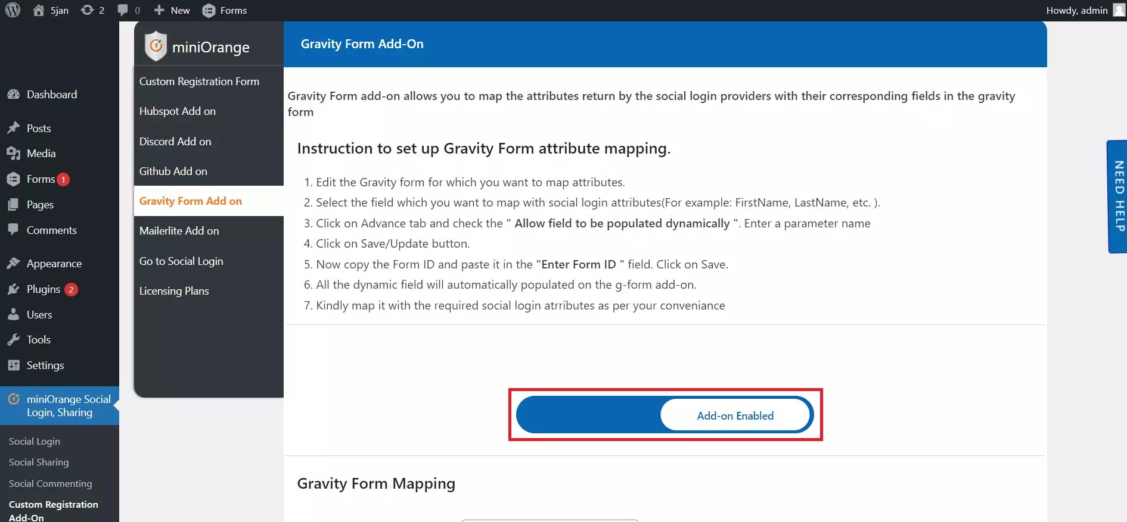Click the Media icon in sidebar

[x=14, y=154]
